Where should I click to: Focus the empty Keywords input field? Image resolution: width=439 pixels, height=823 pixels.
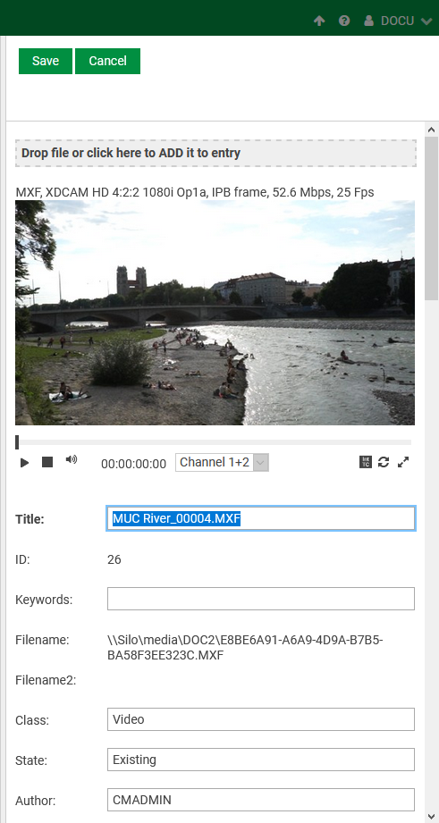[261, 599]
